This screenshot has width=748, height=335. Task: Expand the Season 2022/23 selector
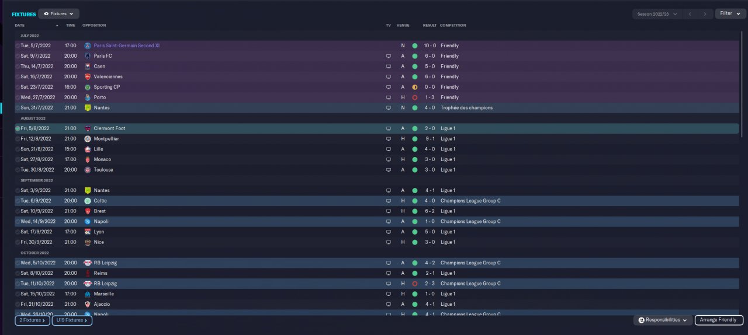click(657, 13)
